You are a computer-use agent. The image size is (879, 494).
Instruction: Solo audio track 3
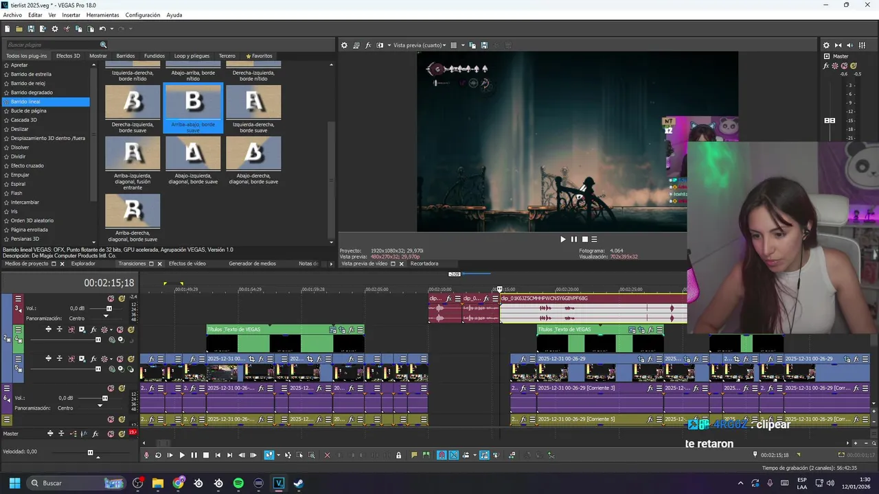coord(122,298)
